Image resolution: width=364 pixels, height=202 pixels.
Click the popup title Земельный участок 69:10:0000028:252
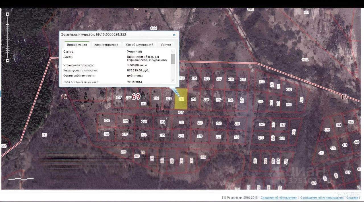(x=94, y=35)
